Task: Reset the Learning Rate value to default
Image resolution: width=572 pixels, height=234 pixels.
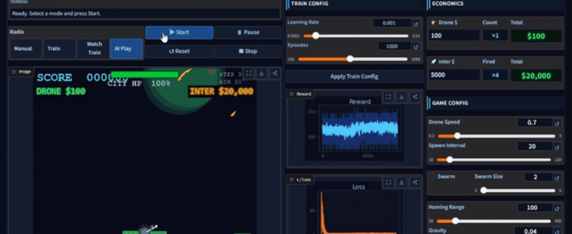Action: pos(416,23)
